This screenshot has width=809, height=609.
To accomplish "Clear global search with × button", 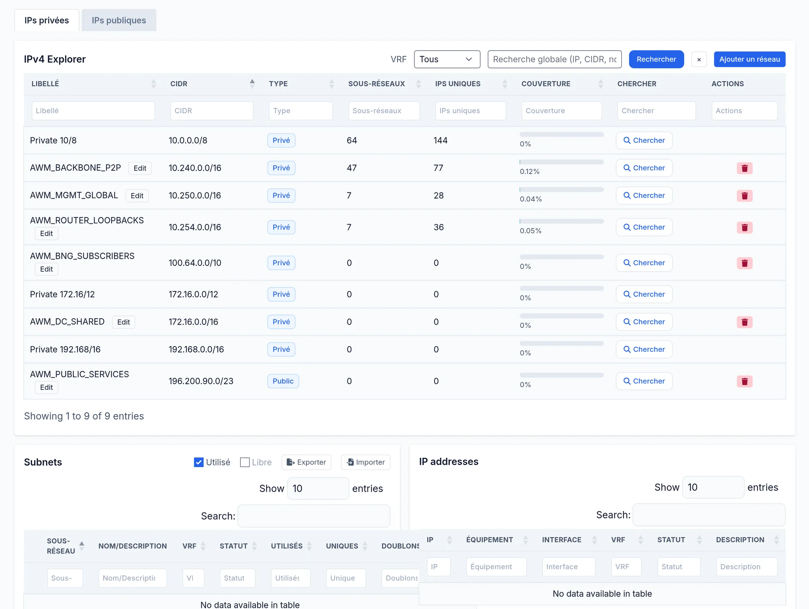I will [699, 59].
